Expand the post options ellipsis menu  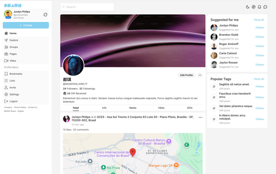click(200, 117)
